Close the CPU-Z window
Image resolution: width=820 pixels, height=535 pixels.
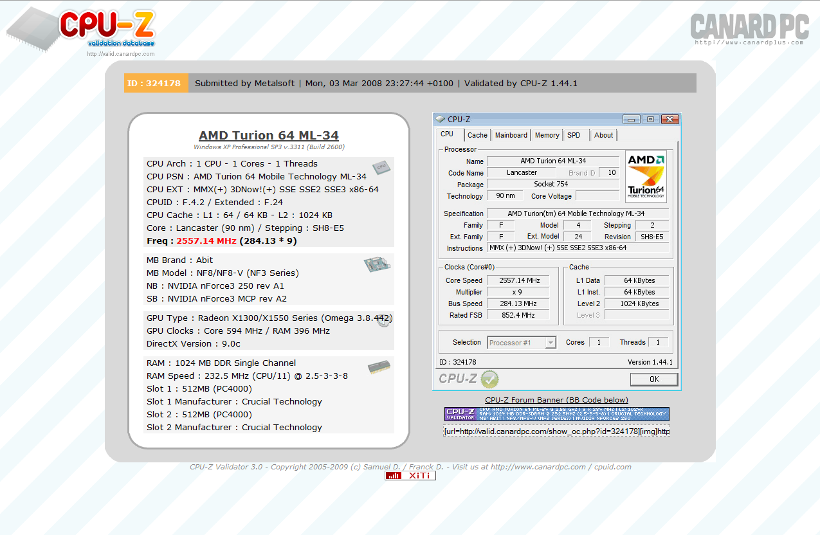click(x=670, y=120)
